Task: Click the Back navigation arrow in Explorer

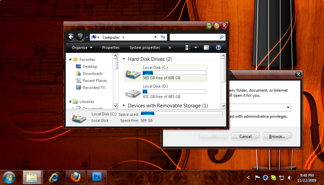Action: pyautogui.click(x=71, y=37)
